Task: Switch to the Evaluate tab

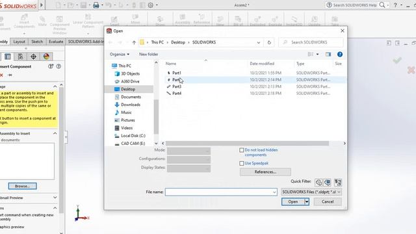Action: 56,42
